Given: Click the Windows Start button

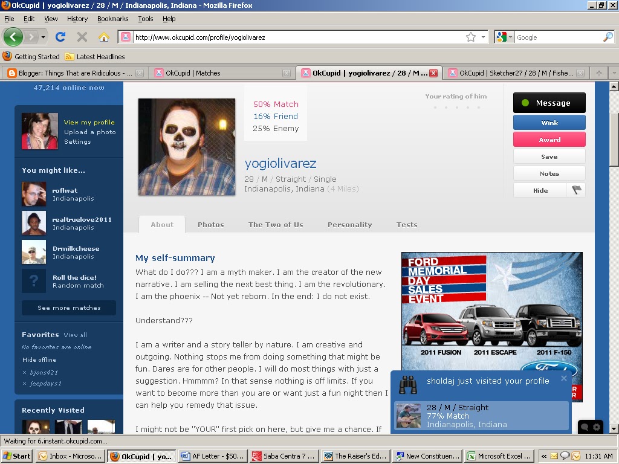Looking at the screenshot, I should (x=16, y=456).
